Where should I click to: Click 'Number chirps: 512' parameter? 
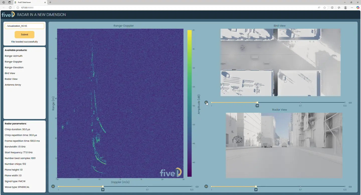(15, 164)
